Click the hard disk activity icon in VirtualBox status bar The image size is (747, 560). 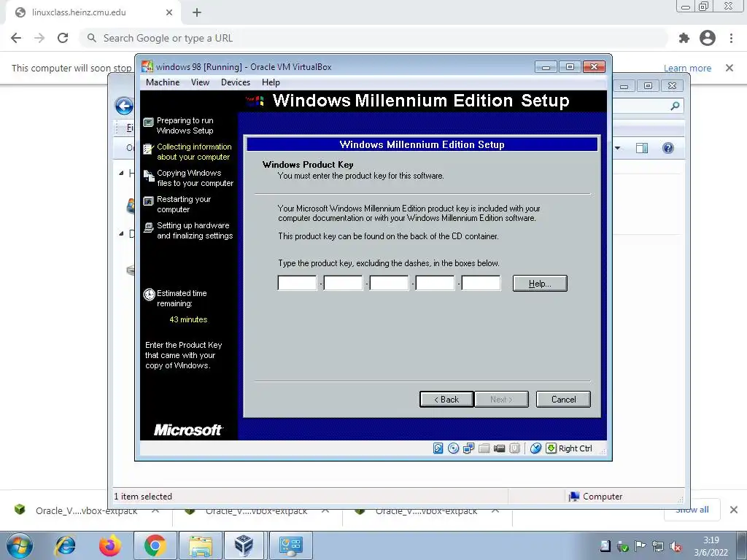click(x=438, y=448)
